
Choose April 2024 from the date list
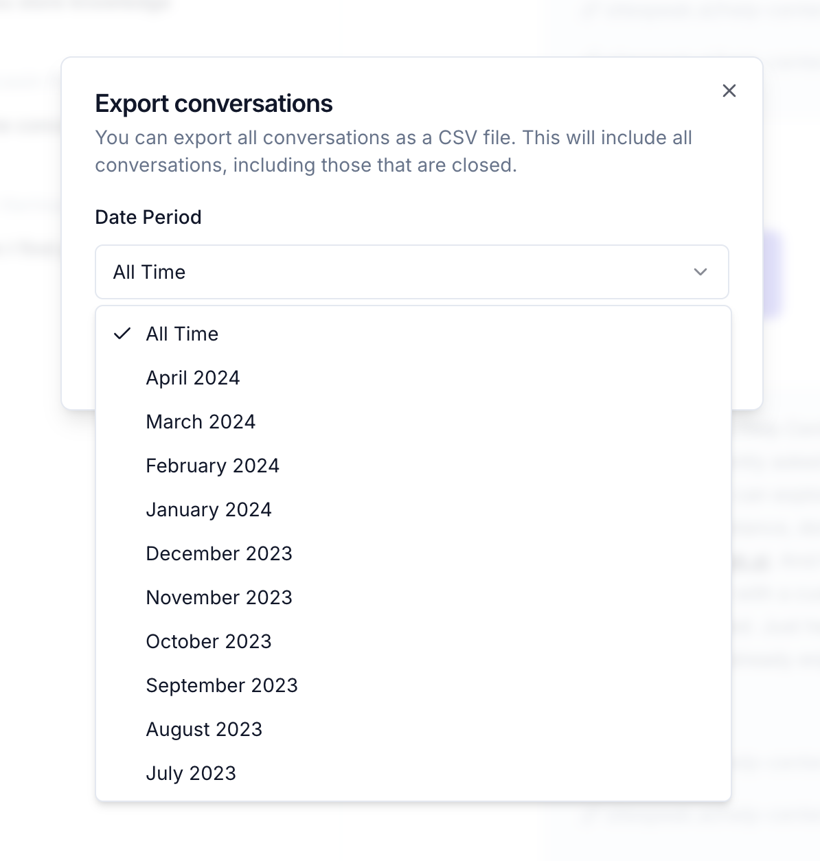(x=193, y=378)
